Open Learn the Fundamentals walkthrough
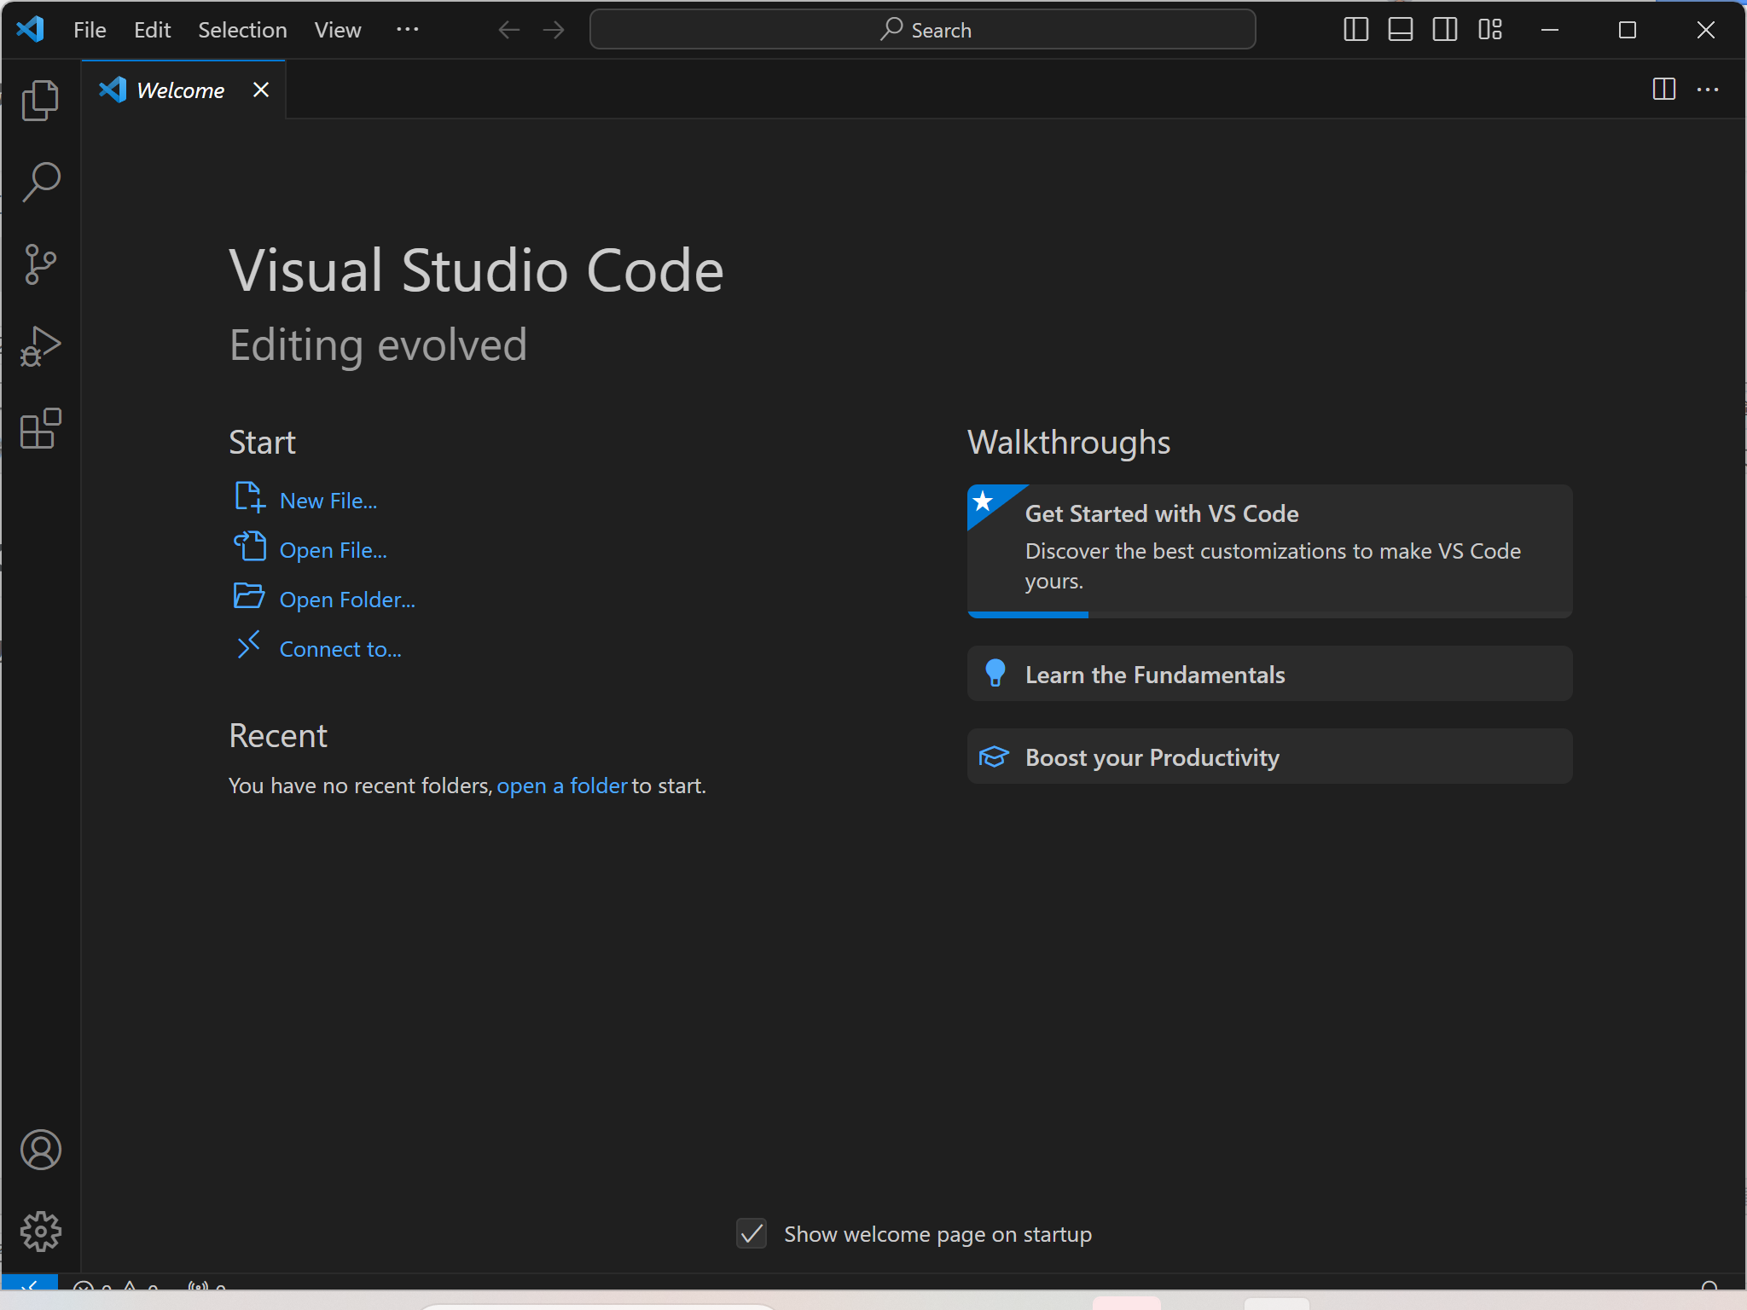 (x=1269, y=674)
